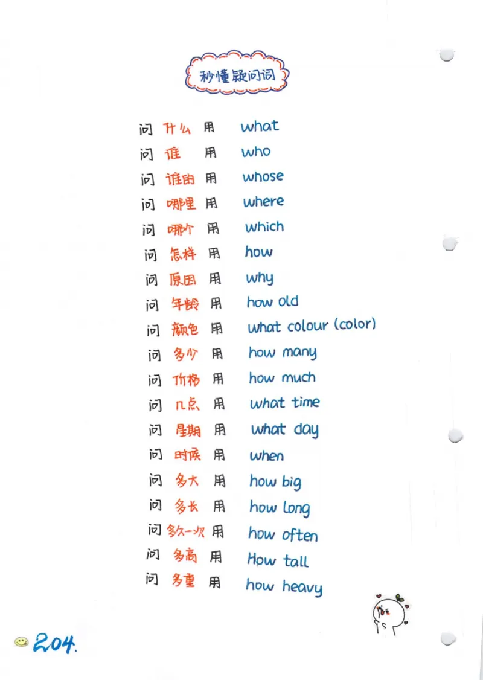This screenshot has height=680, width=483.
Task: Click the blue word "why"
Action: tap(260, 278)
